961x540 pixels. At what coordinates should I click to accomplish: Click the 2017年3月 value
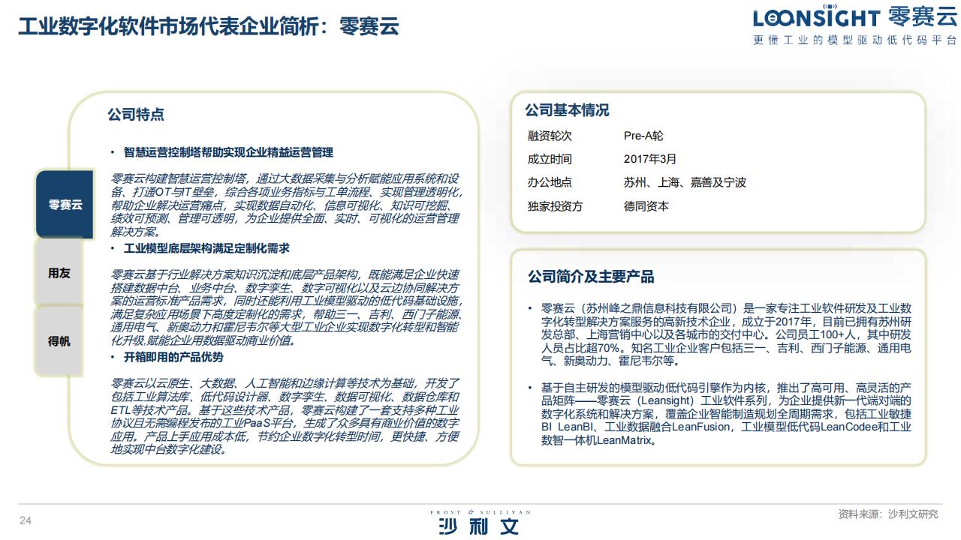650,159
